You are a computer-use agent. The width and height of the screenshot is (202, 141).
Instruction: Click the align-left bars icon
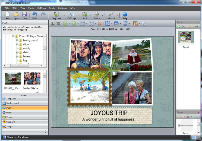[x=116, y=24]
